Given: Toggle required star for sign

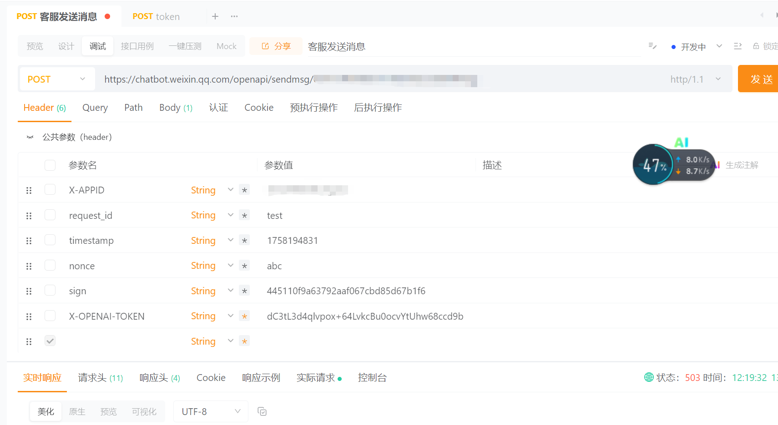Looking at the screenshot, I should pos(244,291).
